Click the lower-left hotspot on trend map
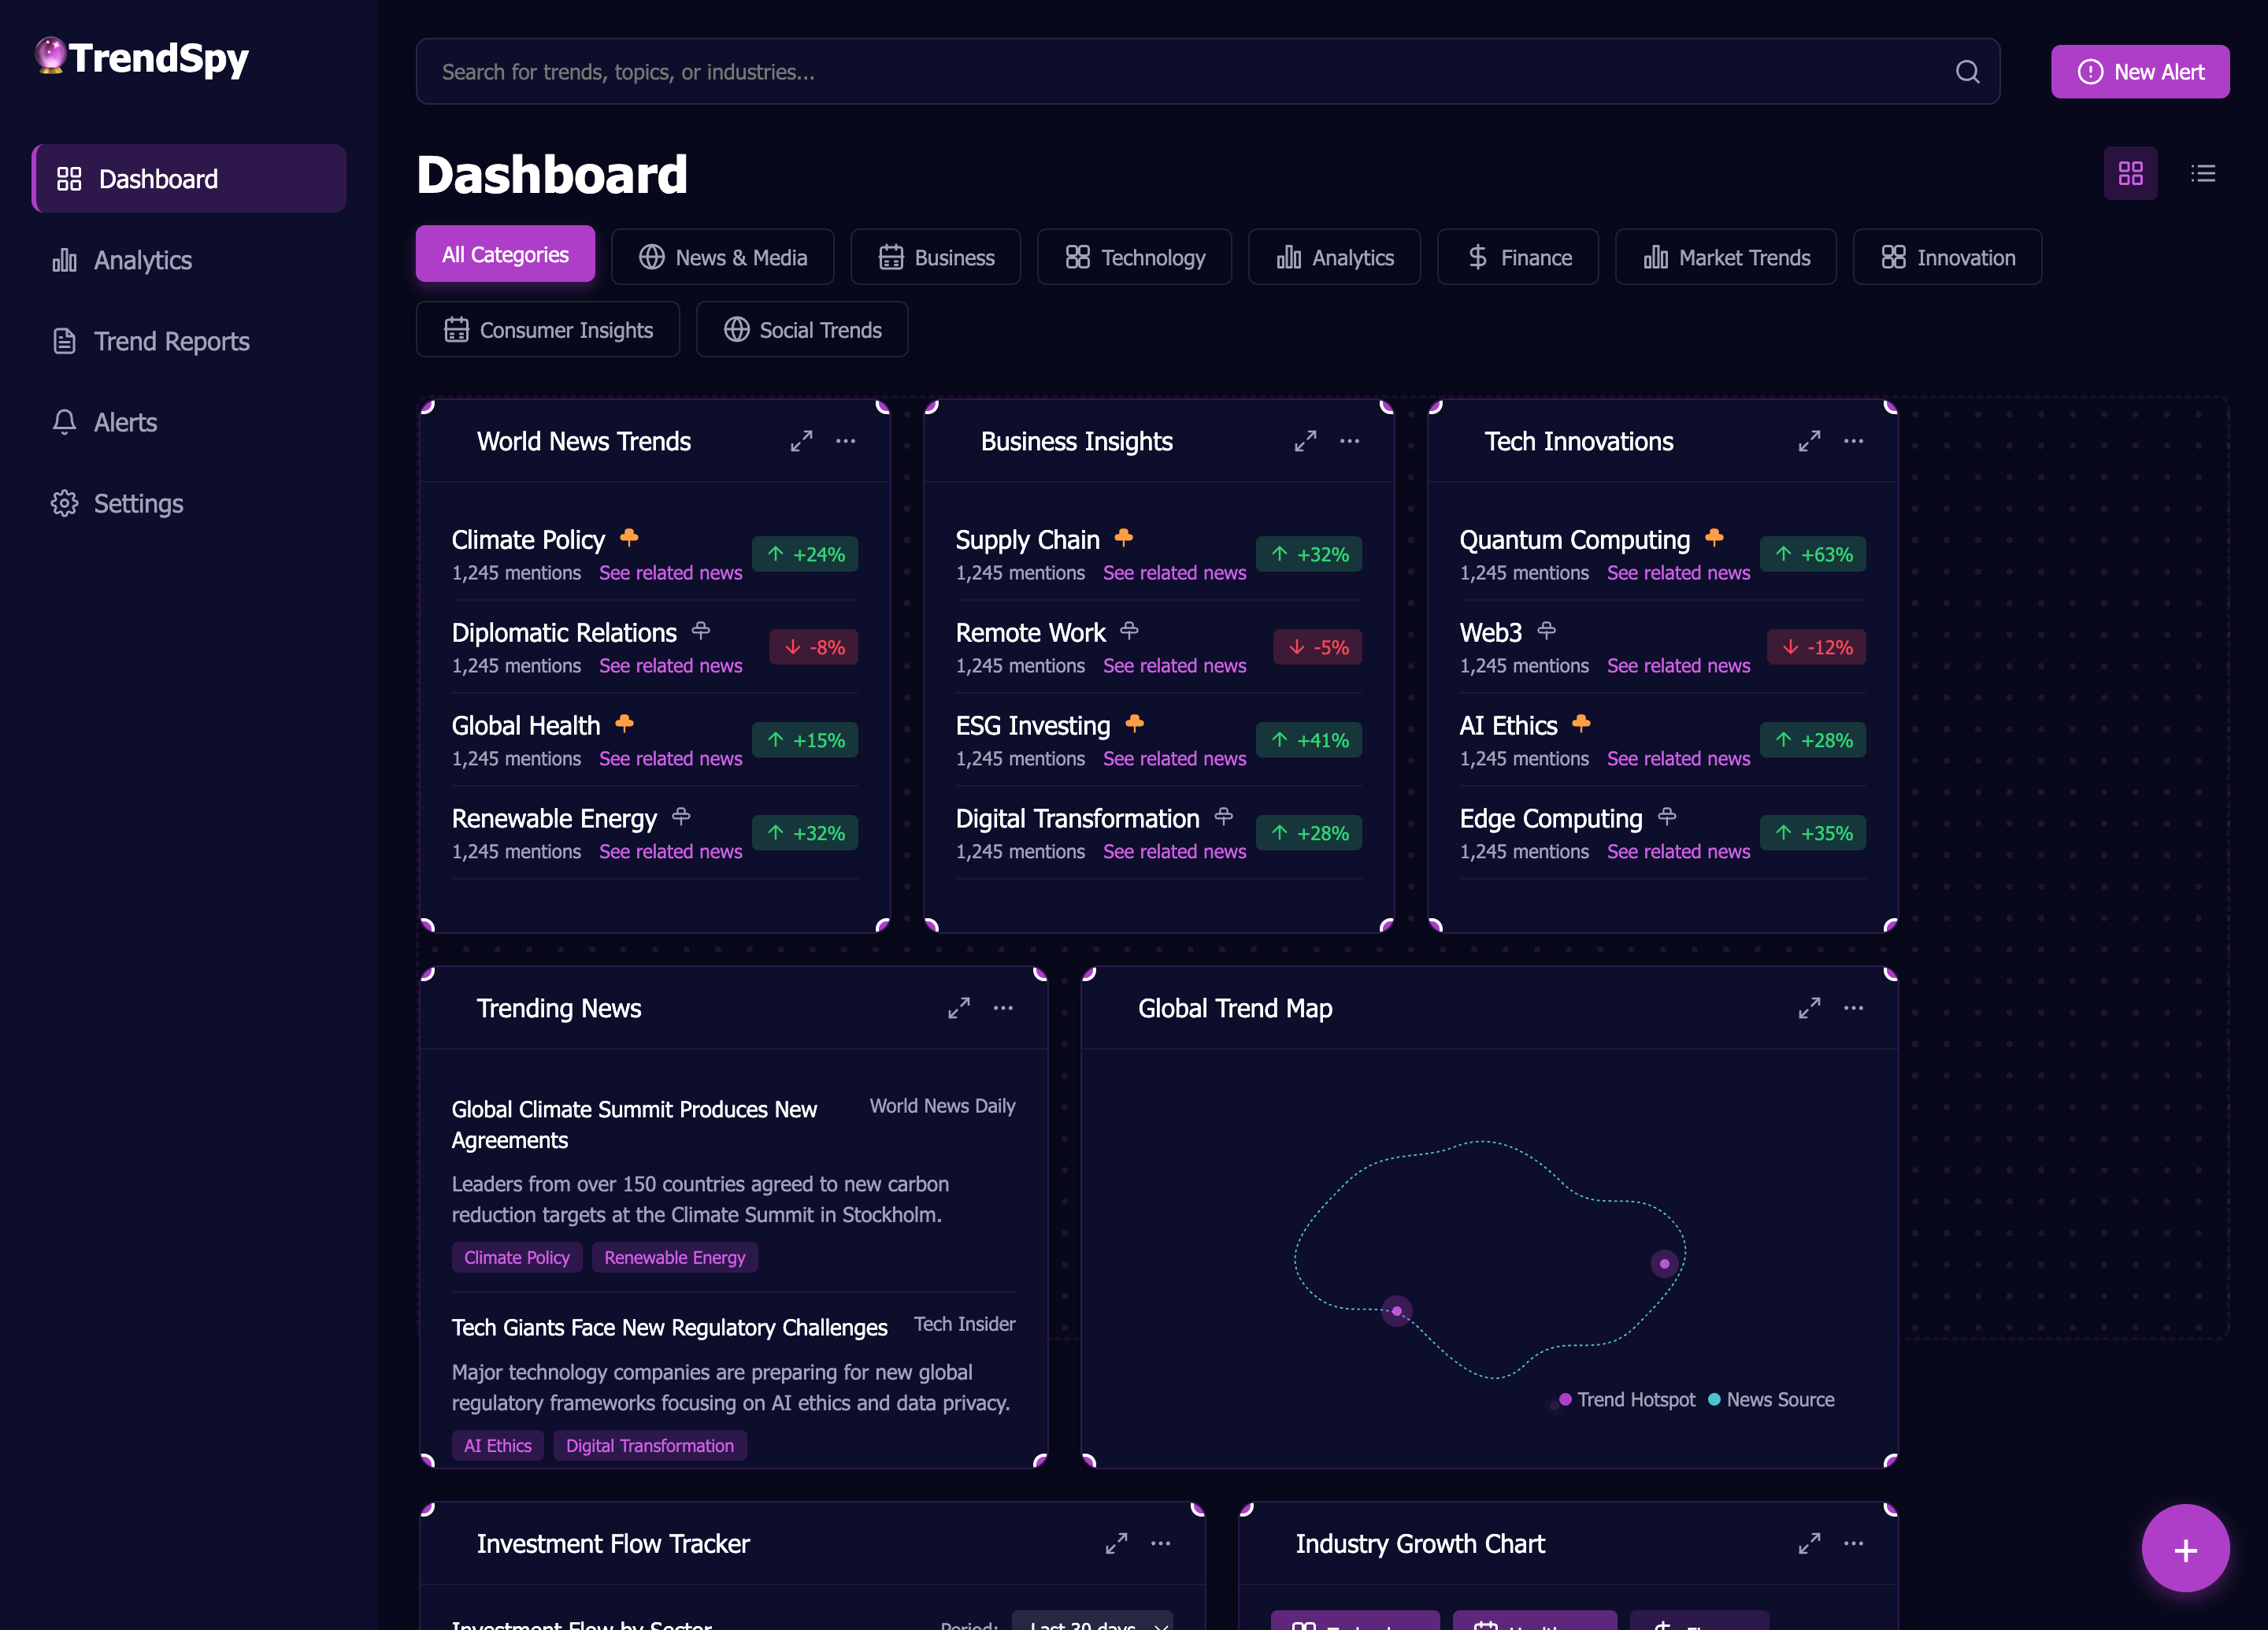Viewport: 2268px width, 1630px height. point(1396,1311)
